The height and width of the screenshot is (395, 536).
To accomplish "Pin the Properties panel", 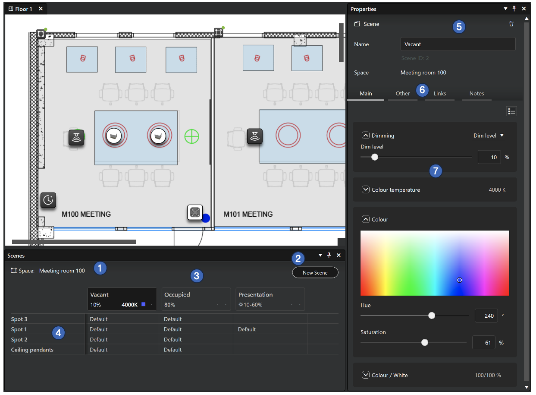I will pyautogui.click(x=514, y=9).
